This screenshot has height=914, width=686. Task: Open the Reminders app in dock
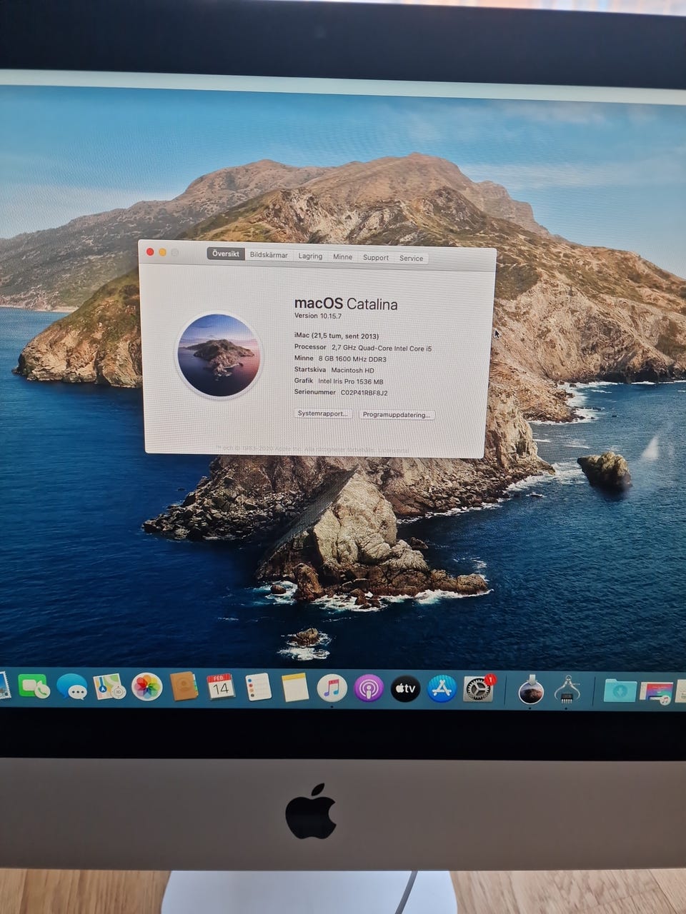point(258,688)
